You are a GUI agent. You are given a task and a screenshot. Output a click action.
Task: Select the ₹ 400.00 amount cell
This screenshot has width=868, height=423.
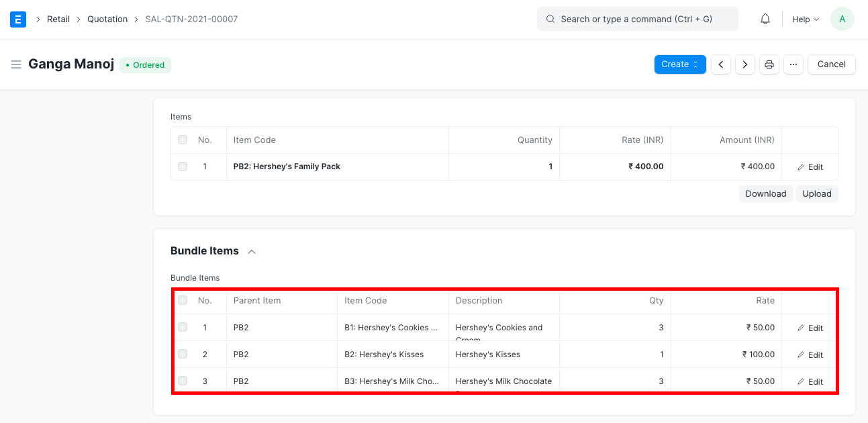point(726,167)
